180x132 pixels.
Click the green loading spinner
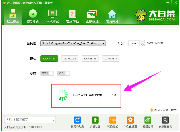(x=62, y=95)
